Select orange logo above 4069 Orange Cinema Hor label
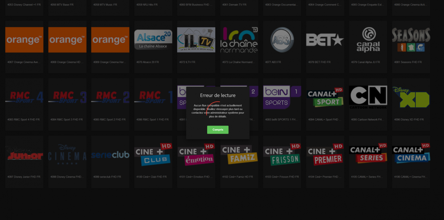The width and height of the screenshot is (444, 220). 110,39
